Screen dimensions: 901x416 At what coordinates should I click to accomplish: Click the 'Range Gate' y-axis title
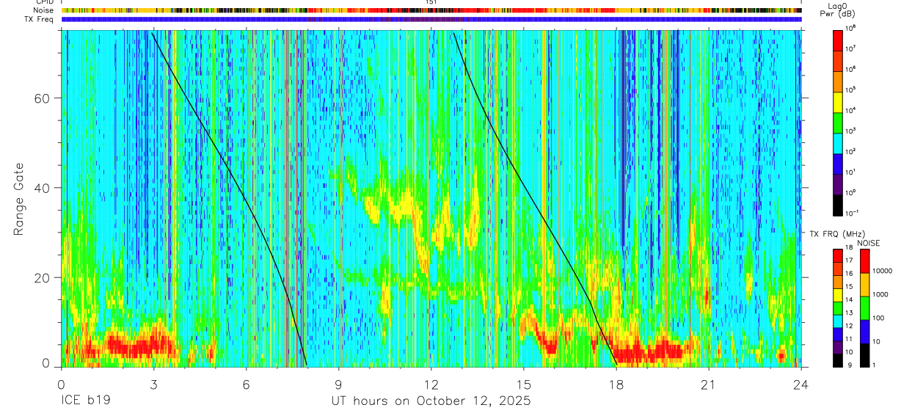point(20,200)
